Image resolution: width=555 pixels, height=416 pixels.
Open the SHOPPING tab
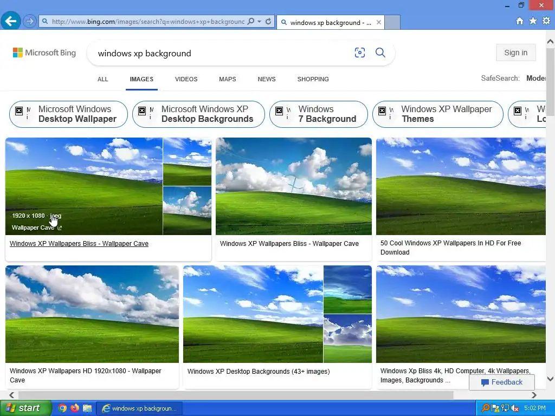pos(313,79)
